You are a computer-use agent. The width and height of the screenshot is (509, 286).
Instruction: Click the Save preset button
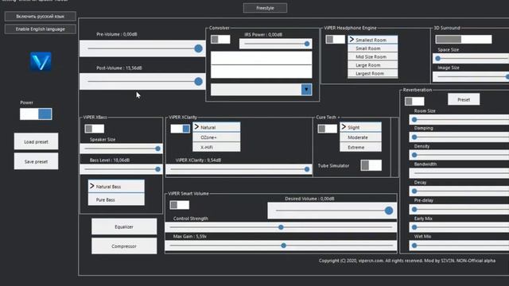(x=36, y=161)
